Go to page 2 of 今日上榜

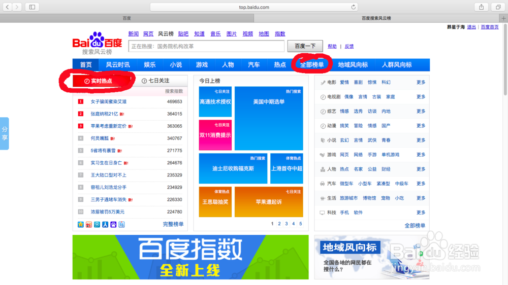click(x=279, y=224)
